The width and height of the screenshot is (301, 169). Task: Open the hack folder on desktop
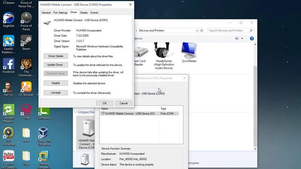[x=26, y=135]
